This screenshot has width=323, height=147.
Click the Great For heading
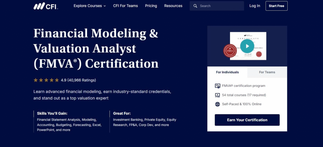click(122, 113)
